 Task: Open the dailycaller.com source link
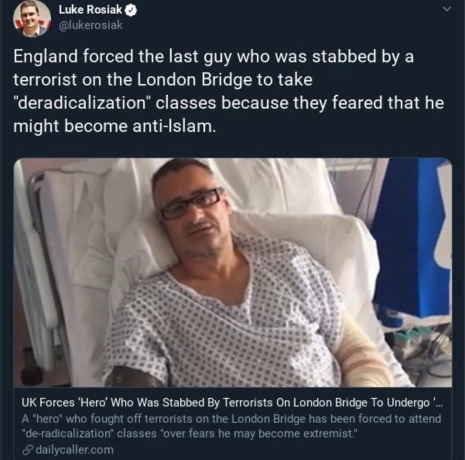pyautogui.click(x=74, y=450)
